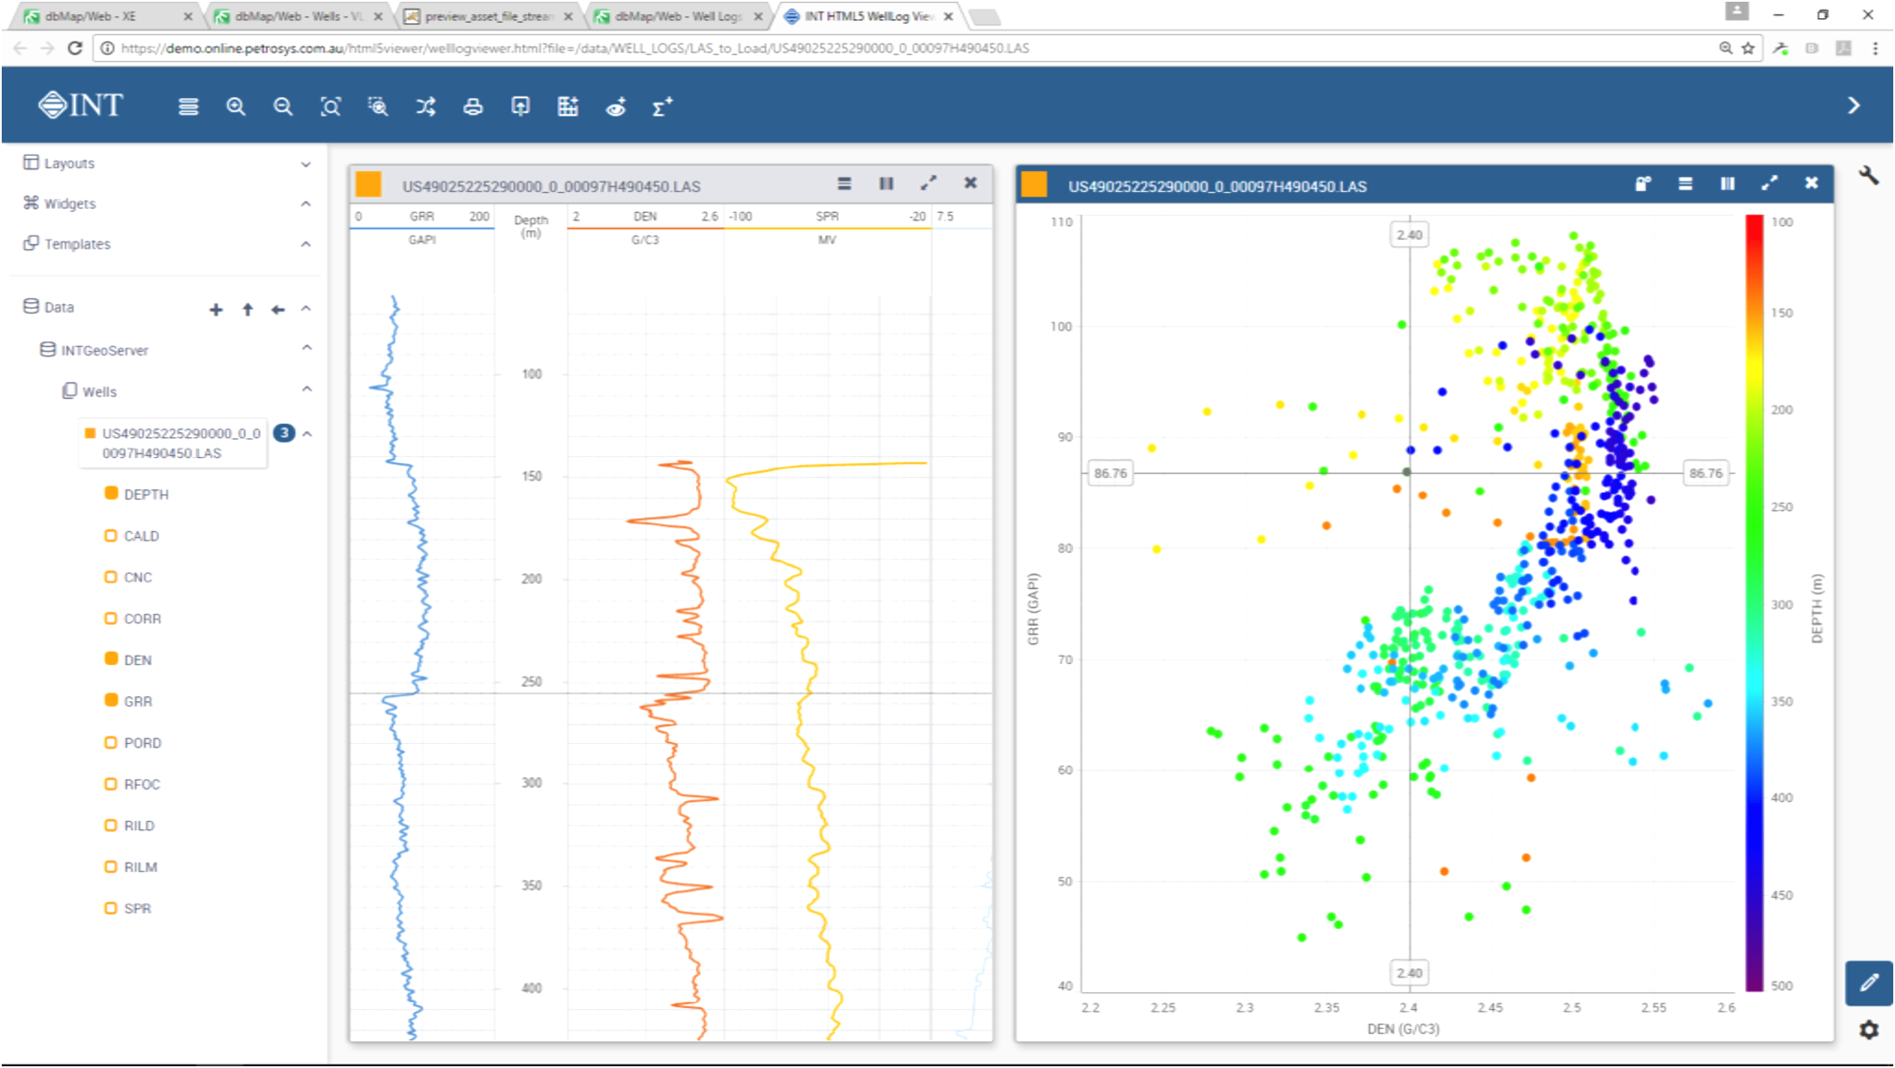This screenshot has width=1895, height=1068.
Task: Toggle the RILM curve checkbox
Action: click(111, 866)
